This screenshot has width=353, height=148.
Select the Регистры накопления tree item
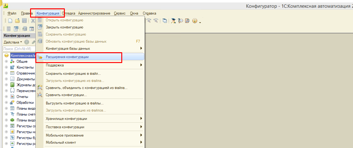26,132
